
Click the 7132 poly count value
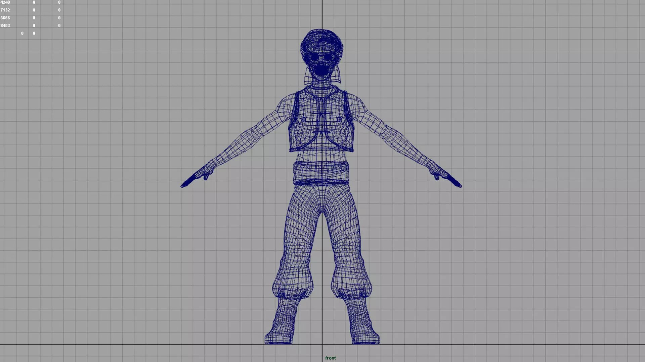pos(5,10)
